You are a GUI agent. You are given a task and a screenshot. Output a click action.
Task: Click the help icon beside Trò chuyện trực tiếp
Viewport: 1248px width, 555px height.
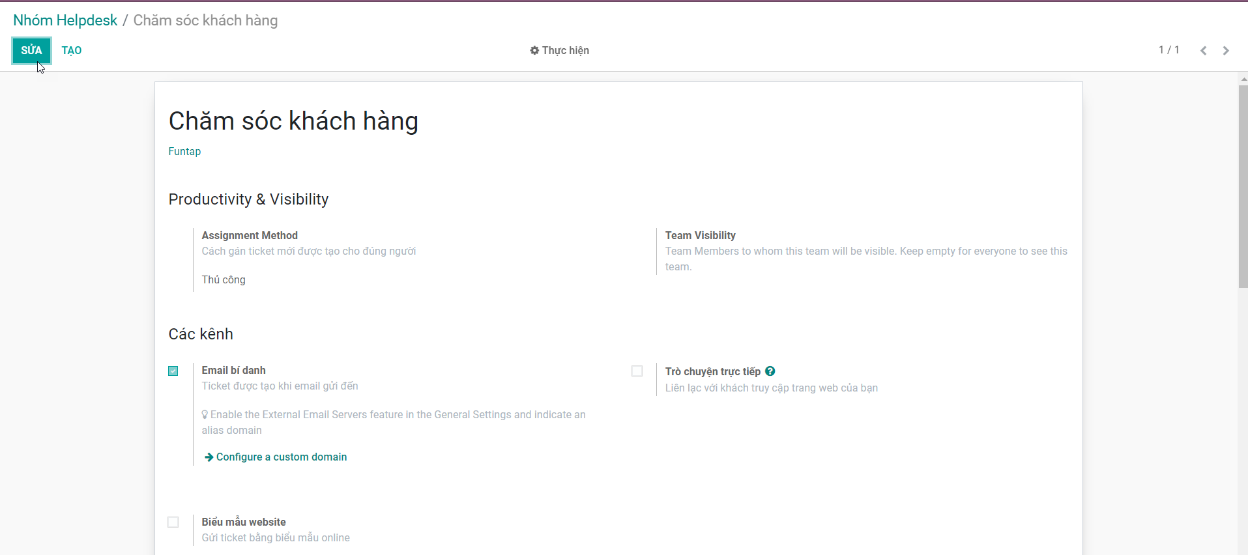pos(770,371)
